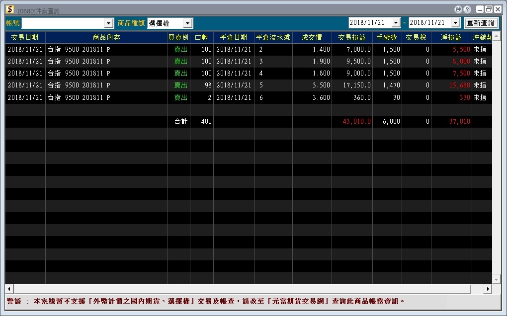507x316 pixels.
Task: Click the total fee 6,000 cell
Action: tap(387, 122)
